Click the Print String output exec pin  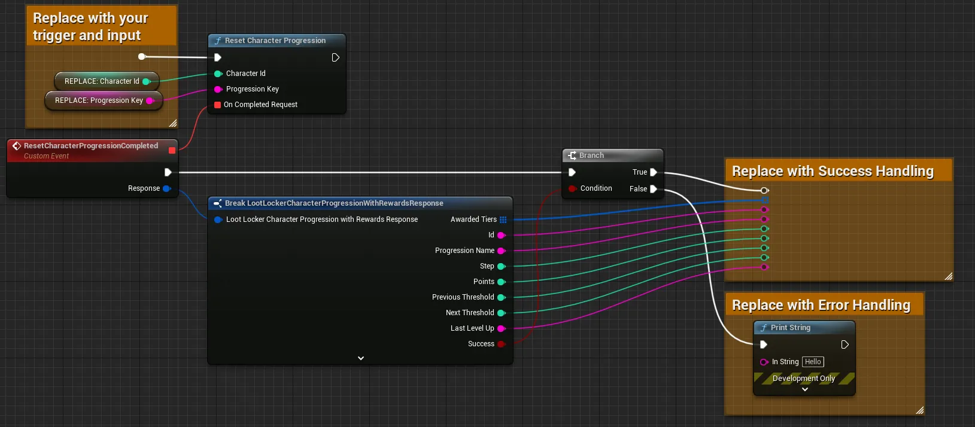(845, 344)
